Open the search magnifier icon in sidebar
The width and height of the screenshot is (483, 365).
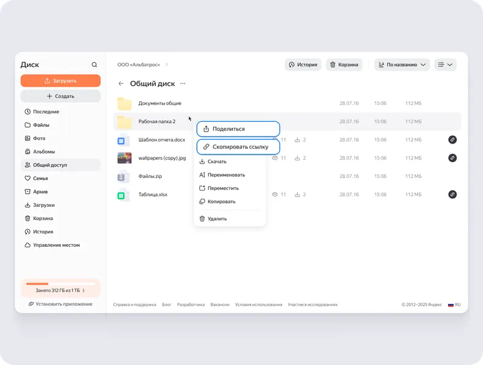[x=94, y=65]
